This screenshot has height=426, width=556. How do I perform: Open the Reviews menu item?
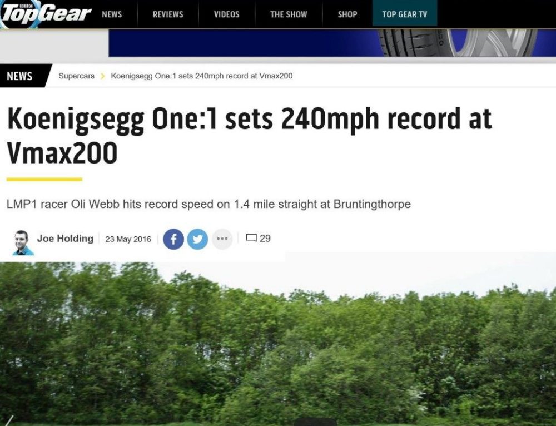pyautogui.click(x=168, y=14)
